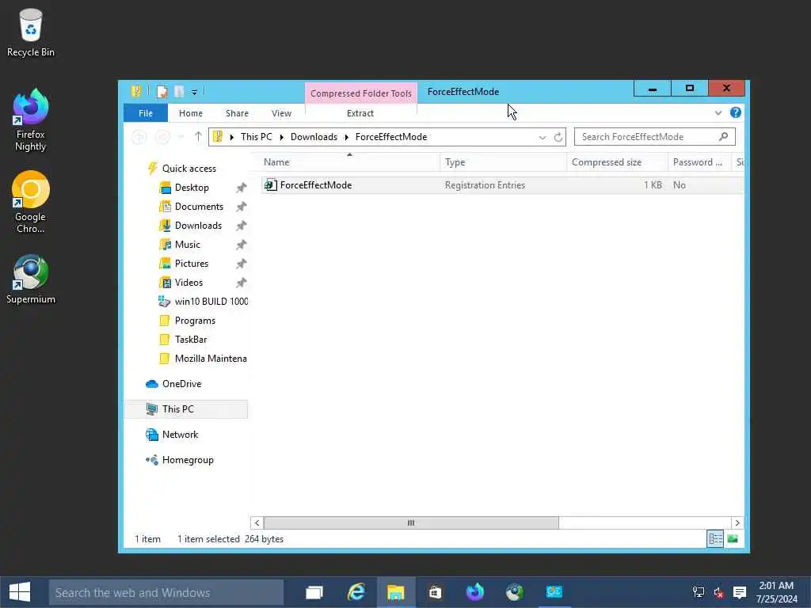Sort by the Type column header
Viewport: 811px width, 608px height.
click(x=503, y=162)
